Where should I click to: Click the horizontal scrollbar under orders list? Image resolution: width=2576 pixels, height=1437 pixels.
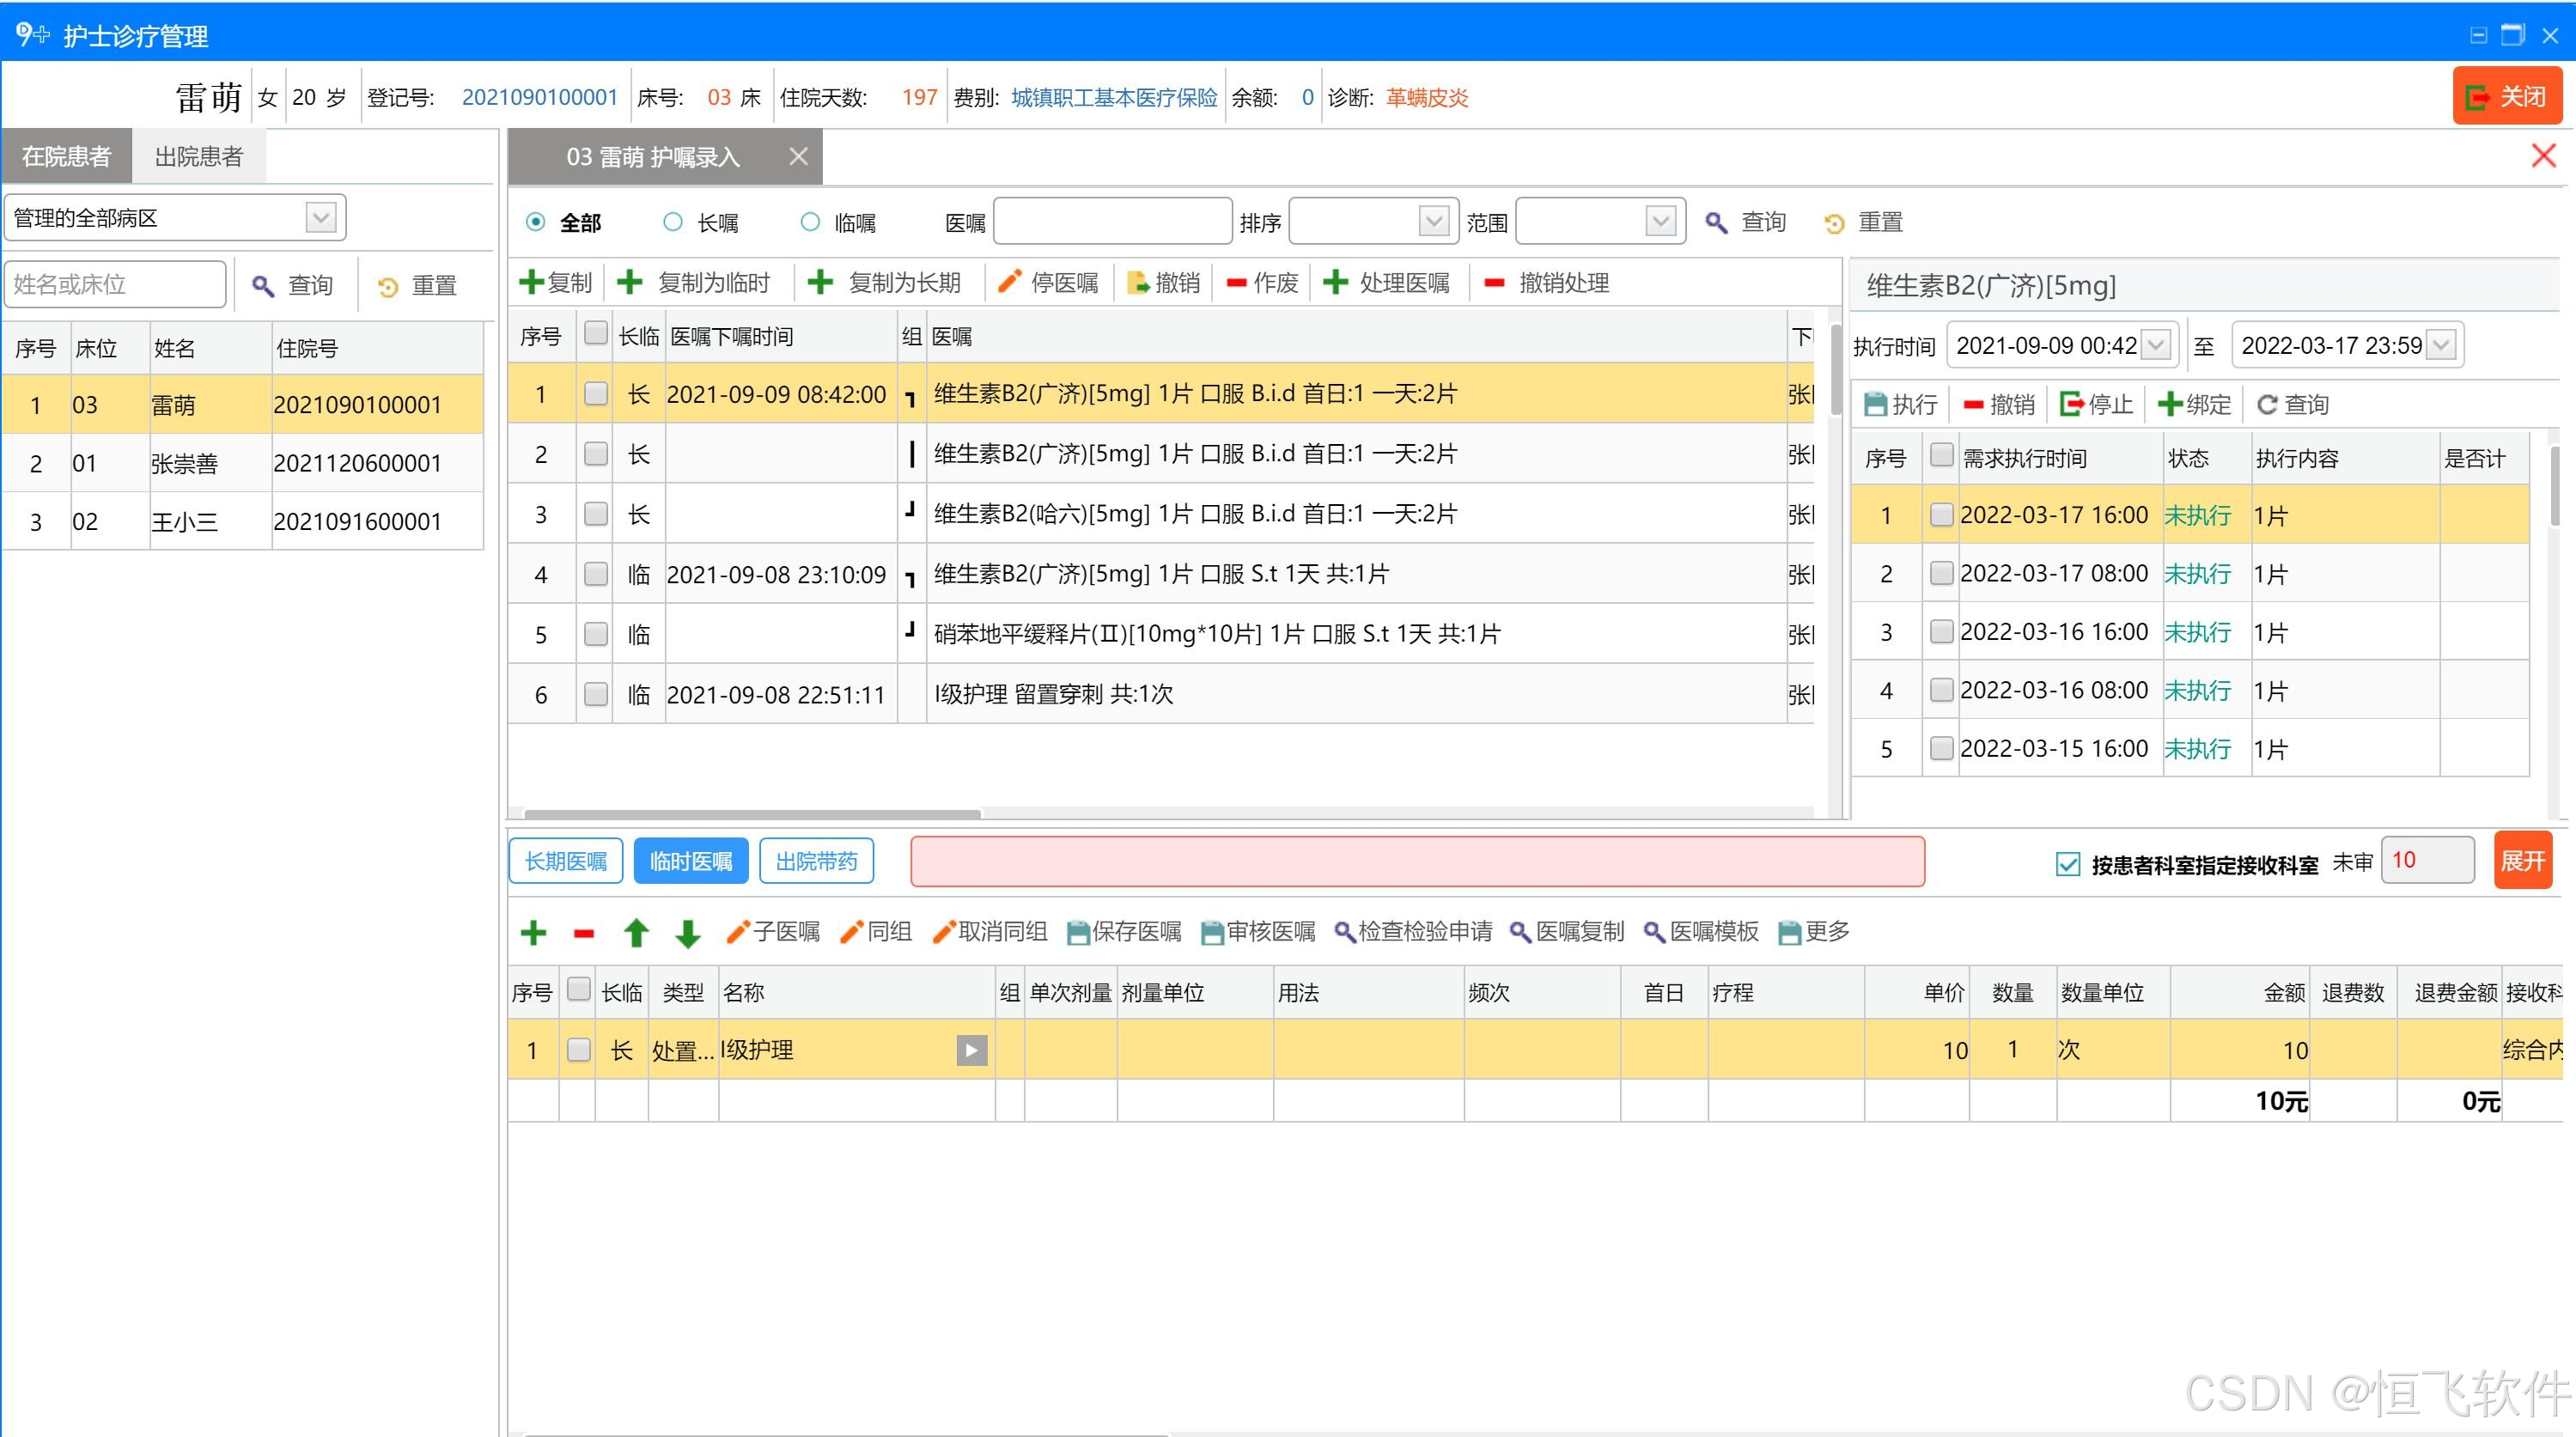[752, 814]
